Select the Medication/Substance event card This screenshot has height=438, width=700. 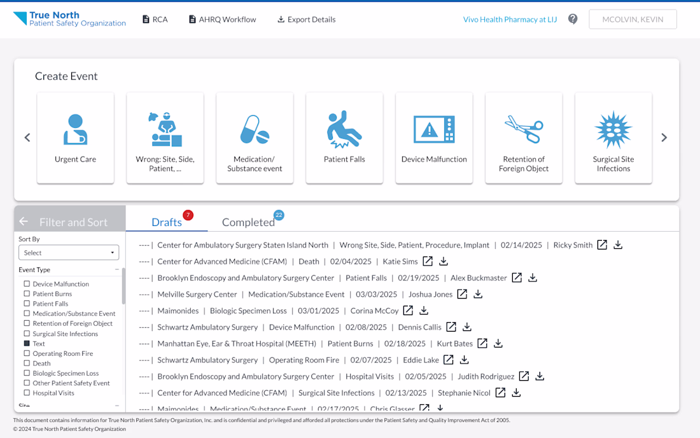pyautogui.click(x=255, y=138)
